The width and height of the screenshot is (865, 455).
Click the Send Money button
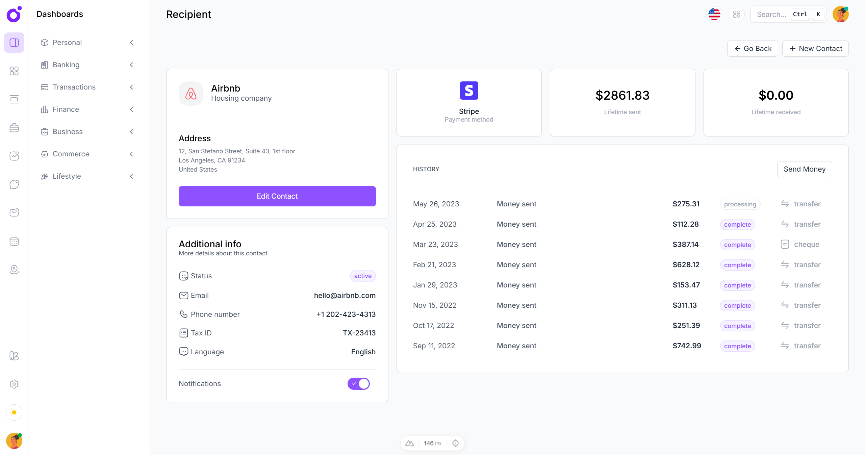tap(804, 169)
